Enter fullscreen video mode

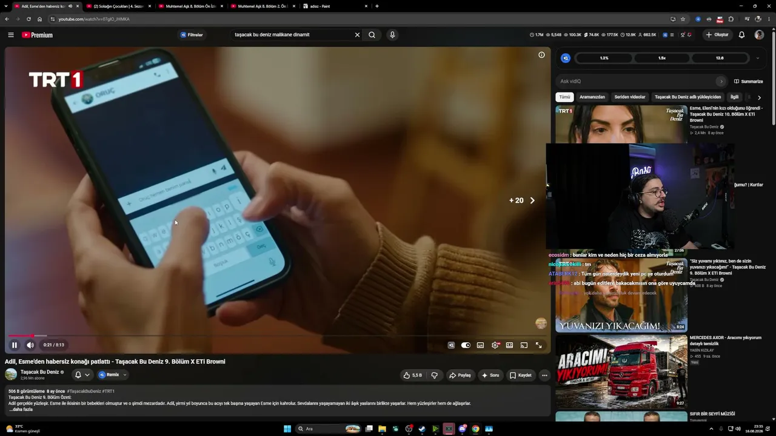click(538, 345)
